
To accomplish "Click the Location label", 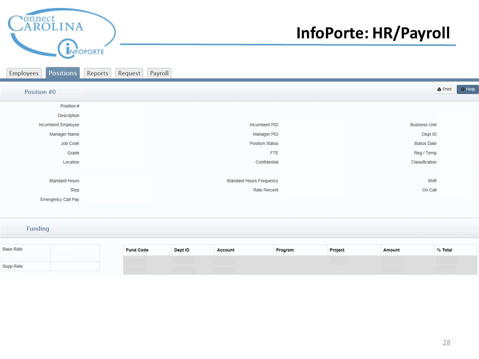I will (x=71, y=162).
